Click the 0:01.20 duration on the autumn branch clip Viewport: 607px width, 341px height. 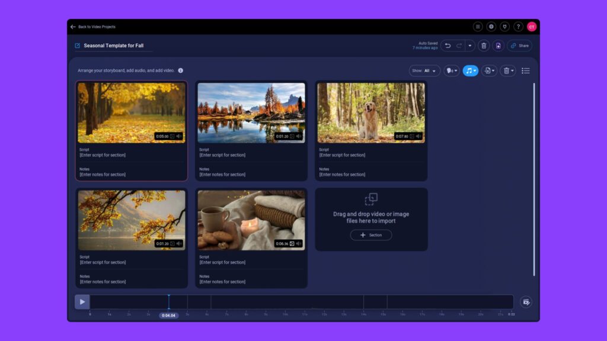(x=162, y=243)
